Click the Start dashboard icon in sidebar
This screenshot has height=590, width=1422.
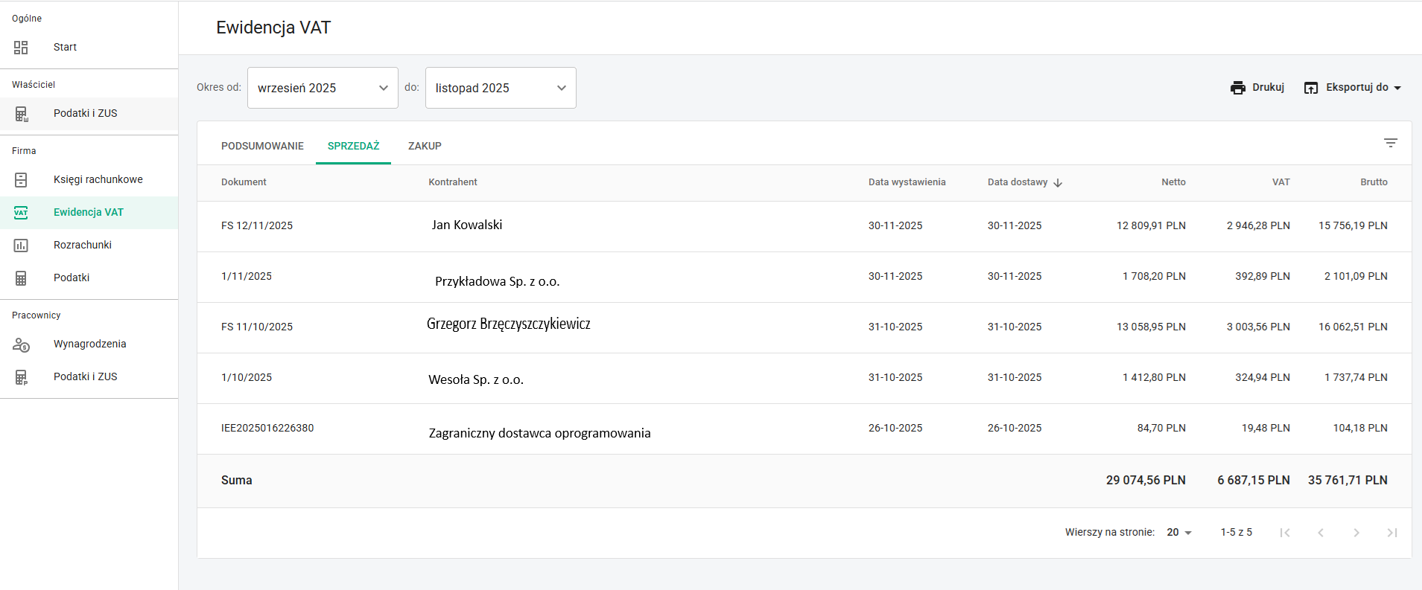tap(21, 48)
